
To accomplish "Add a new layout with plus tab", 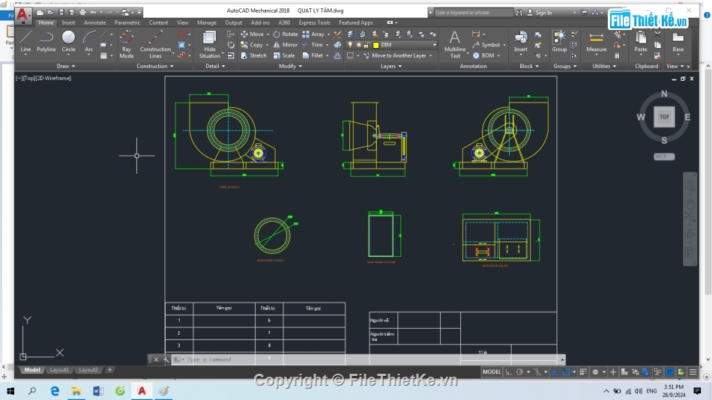I will point(109,369).
